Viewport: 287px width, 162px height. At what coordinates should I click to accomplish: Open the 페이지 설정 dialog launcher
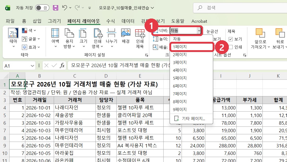(x=146, y=55)
